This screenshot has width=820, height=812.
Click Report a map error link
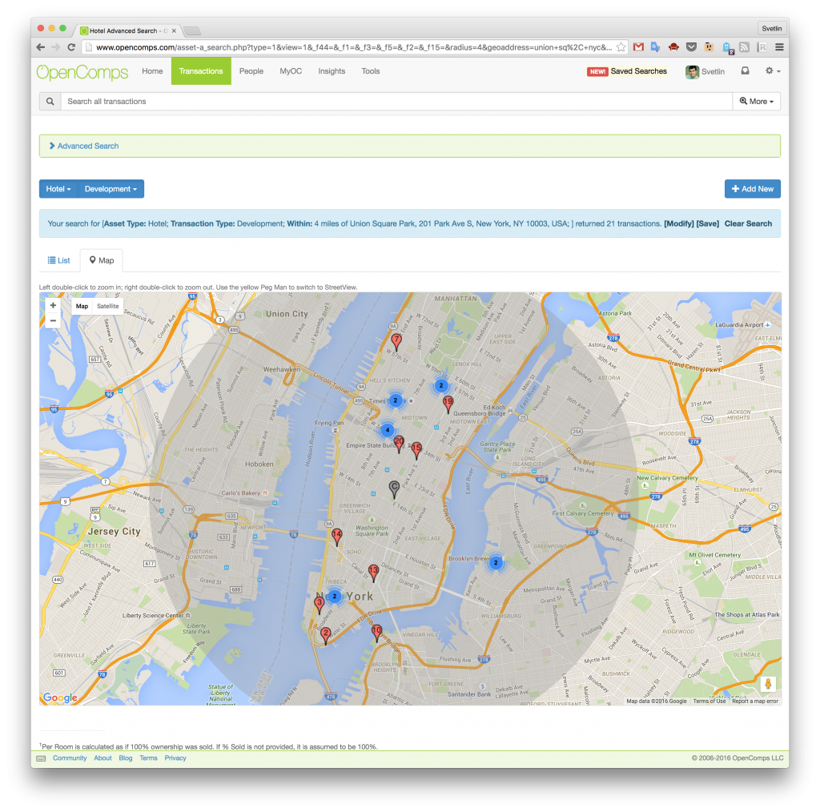pyautogui.click(x=755, y=701)
